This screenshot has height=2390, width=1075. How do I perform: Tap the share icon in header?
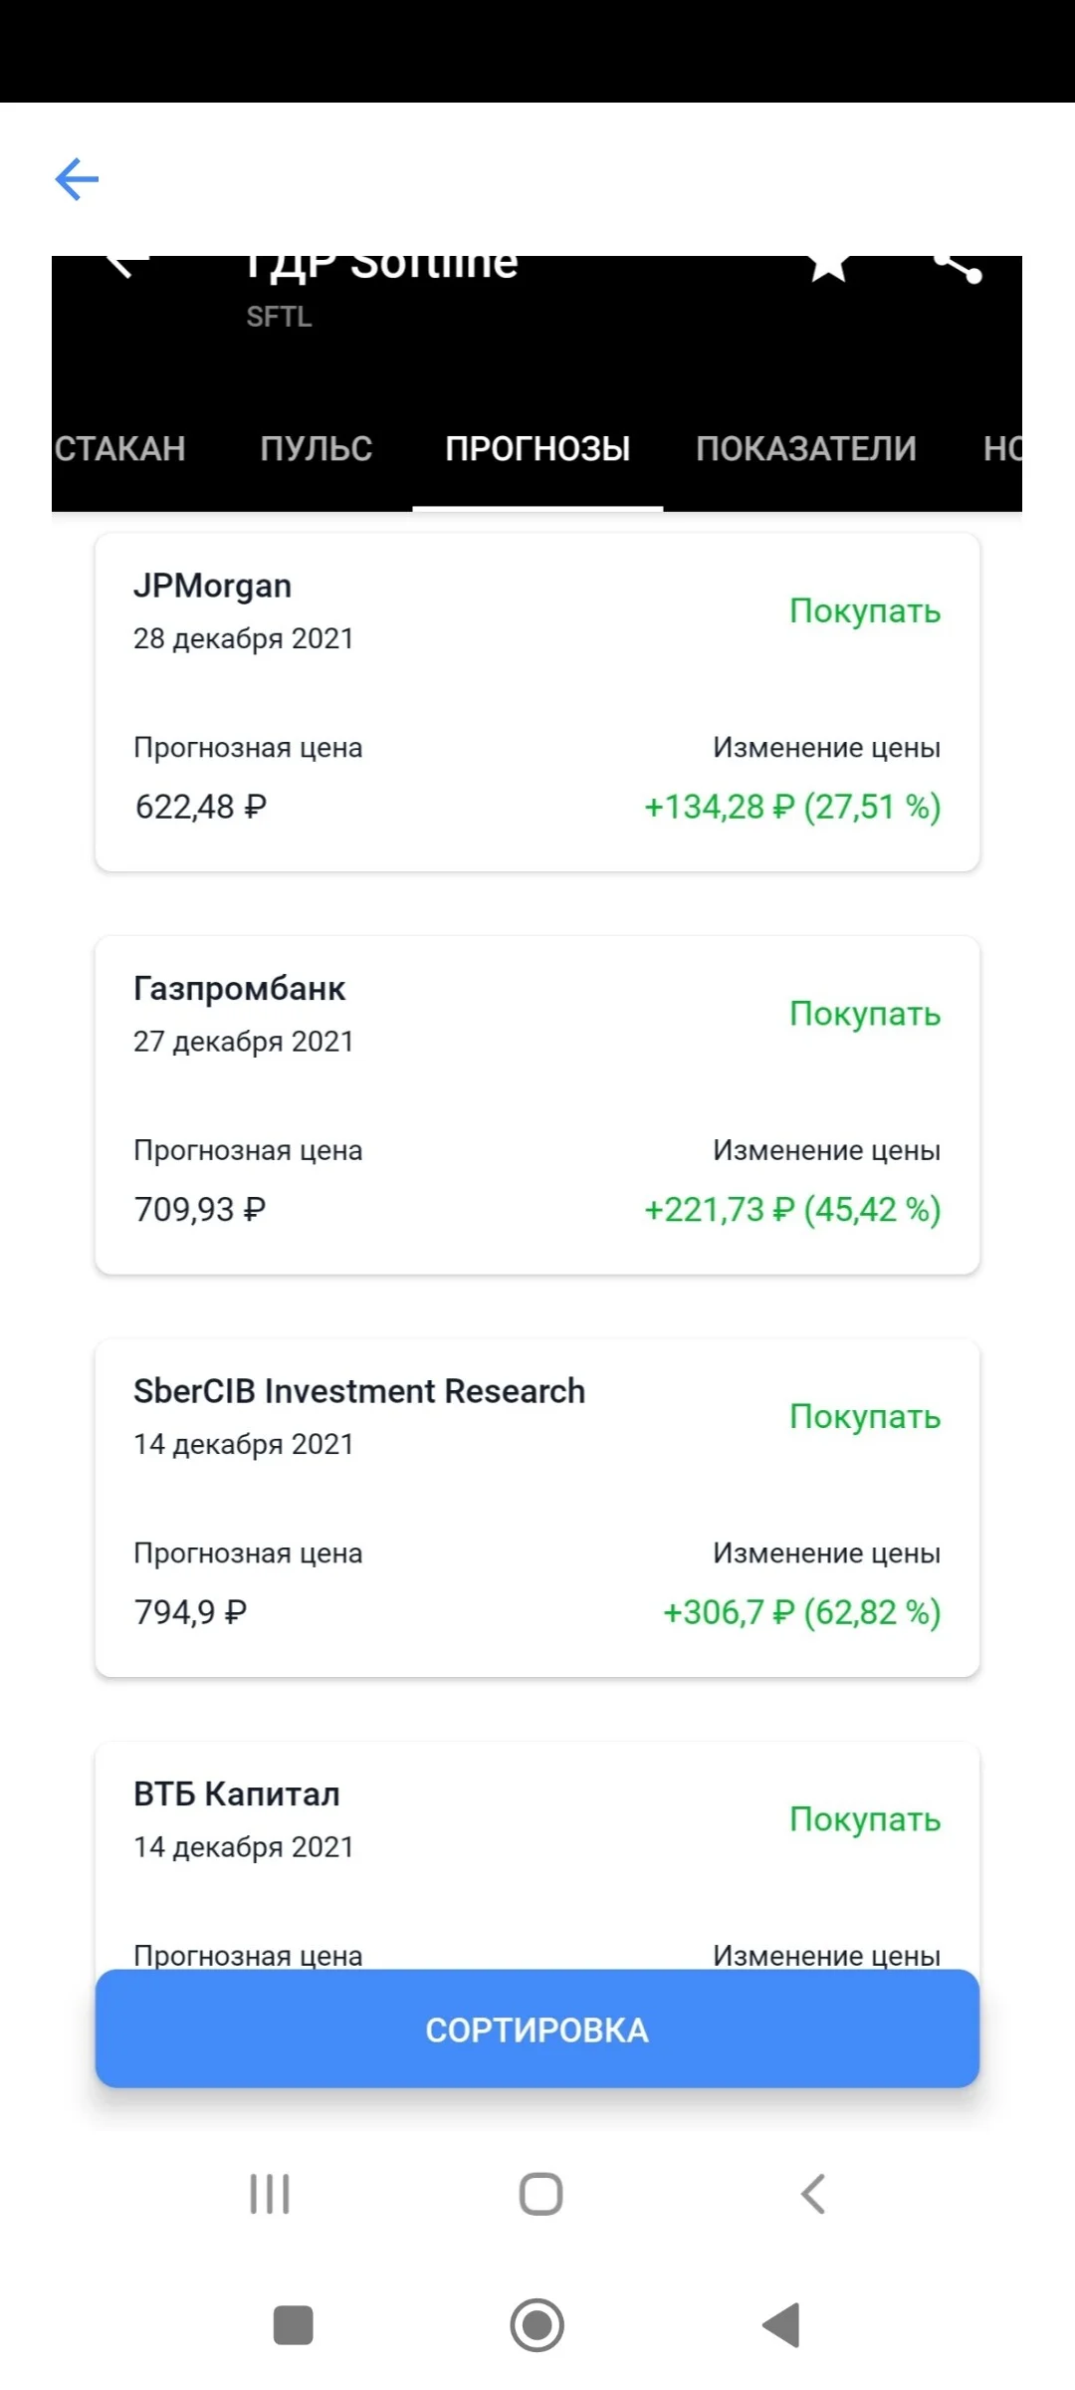tap(959, 267)
